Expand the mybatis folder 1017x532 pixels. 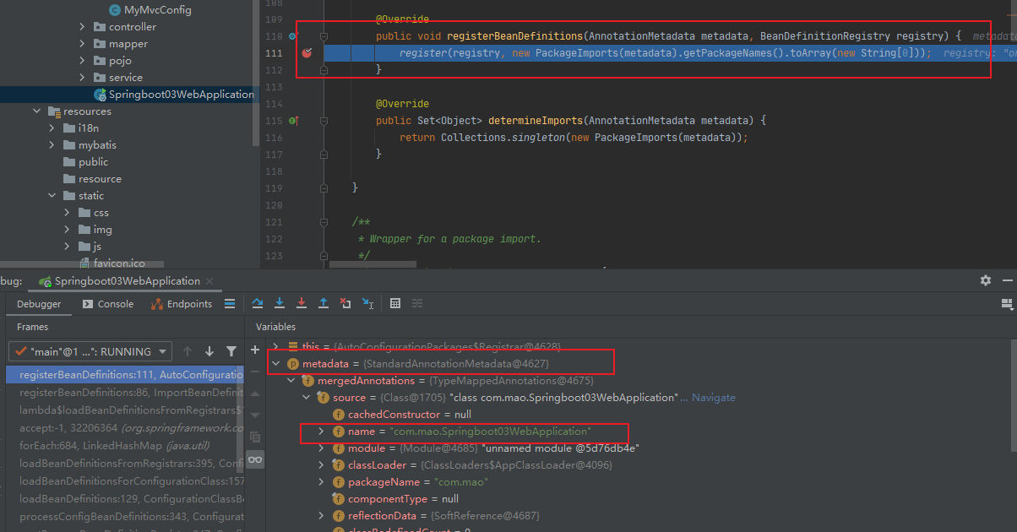coord(52,145)
